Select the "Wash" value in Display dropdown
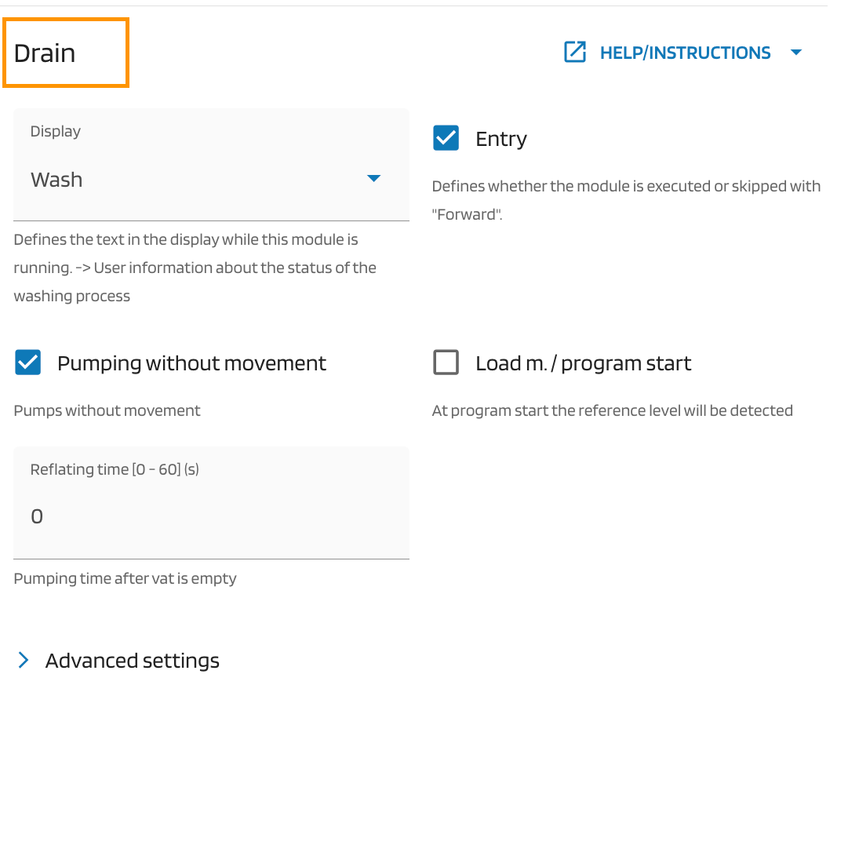The image size is (859, 849). 56,180
